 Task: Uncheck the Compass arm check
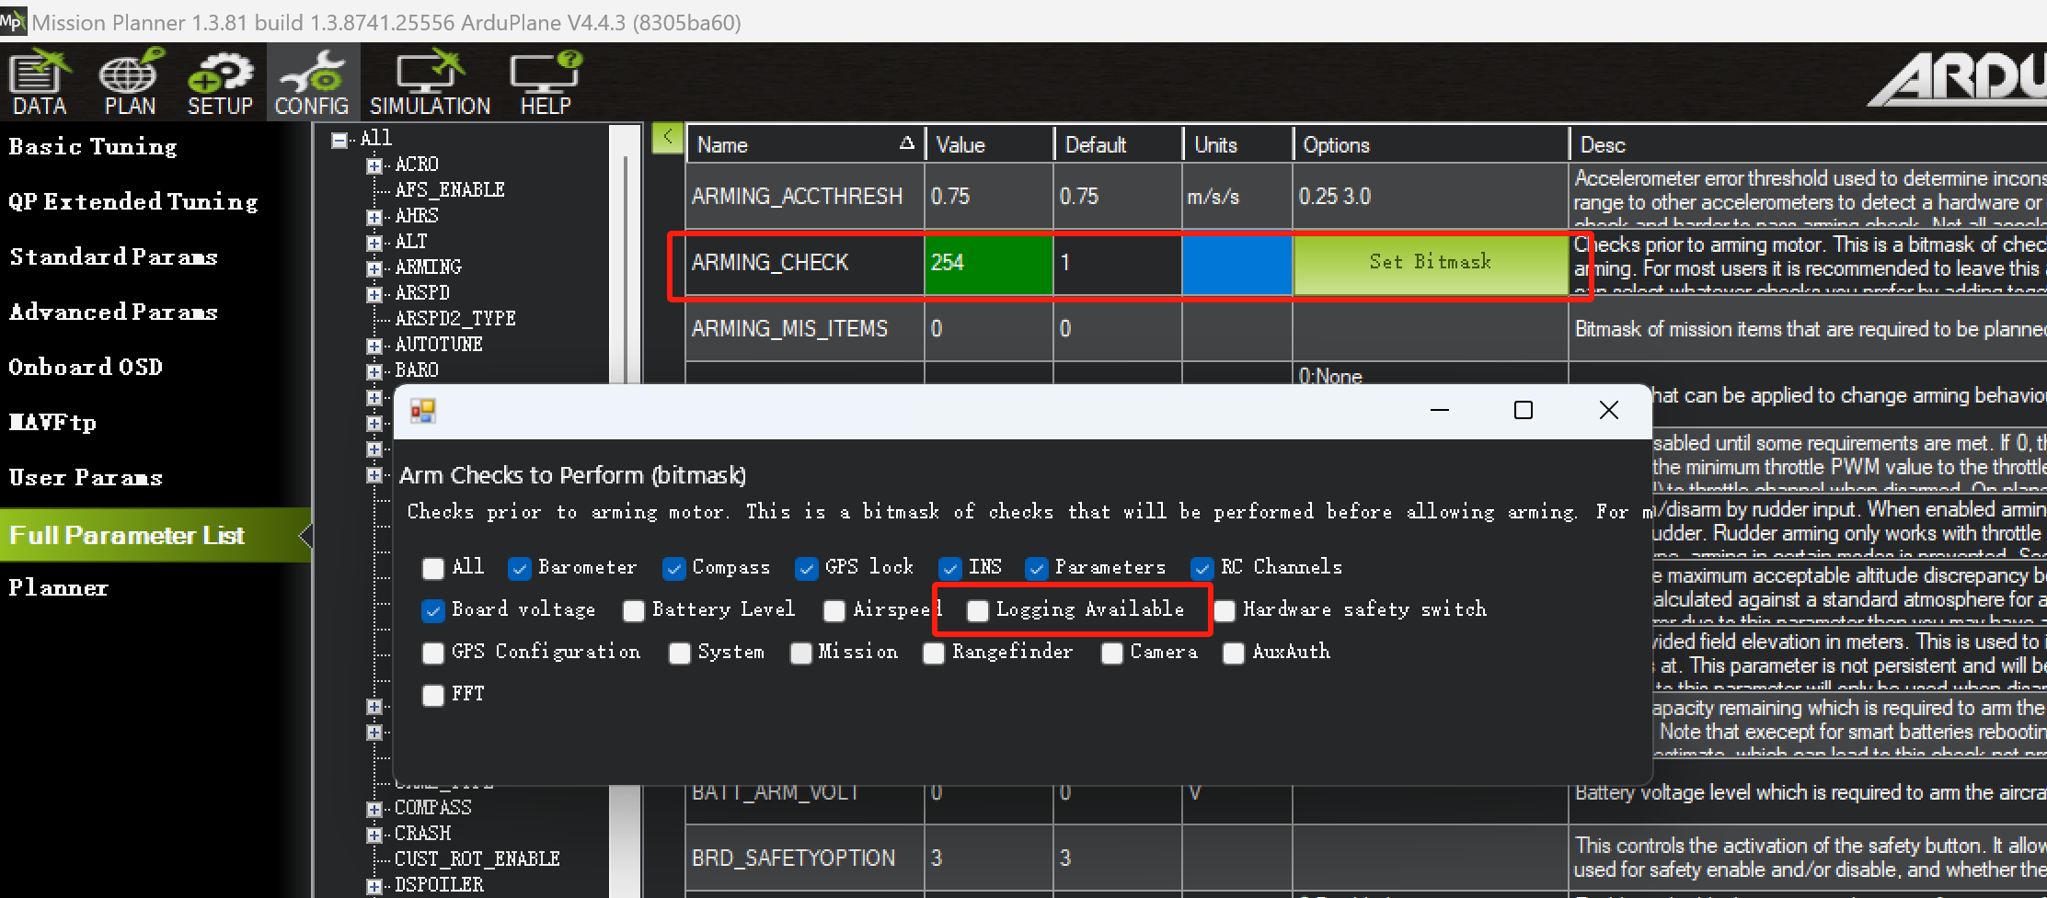[x=674, y=568]
